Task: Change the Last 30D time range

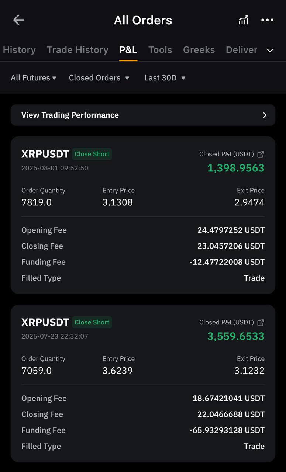Action: tap(165, 78)
